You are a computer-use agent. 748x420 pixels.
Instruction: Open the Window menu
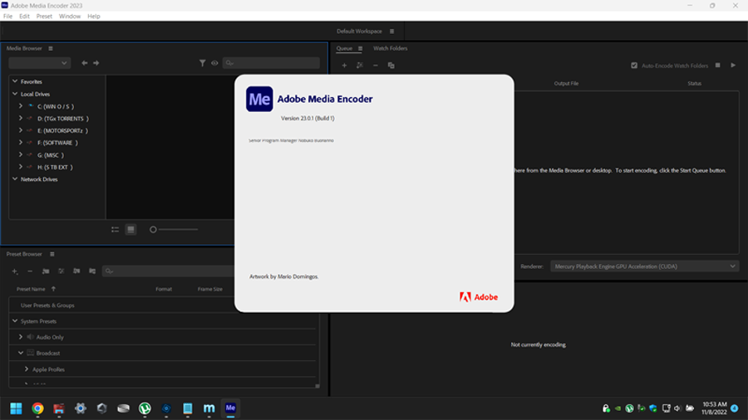(x=70, y=17)
